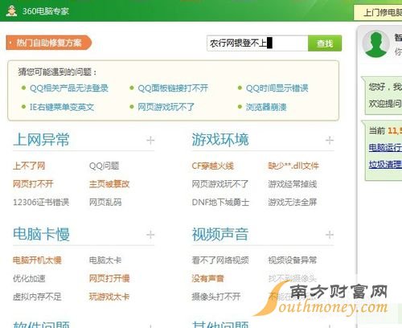Click the 查找 search button
402x328 pixels.
pyautogui.click(x=325, y=43)
